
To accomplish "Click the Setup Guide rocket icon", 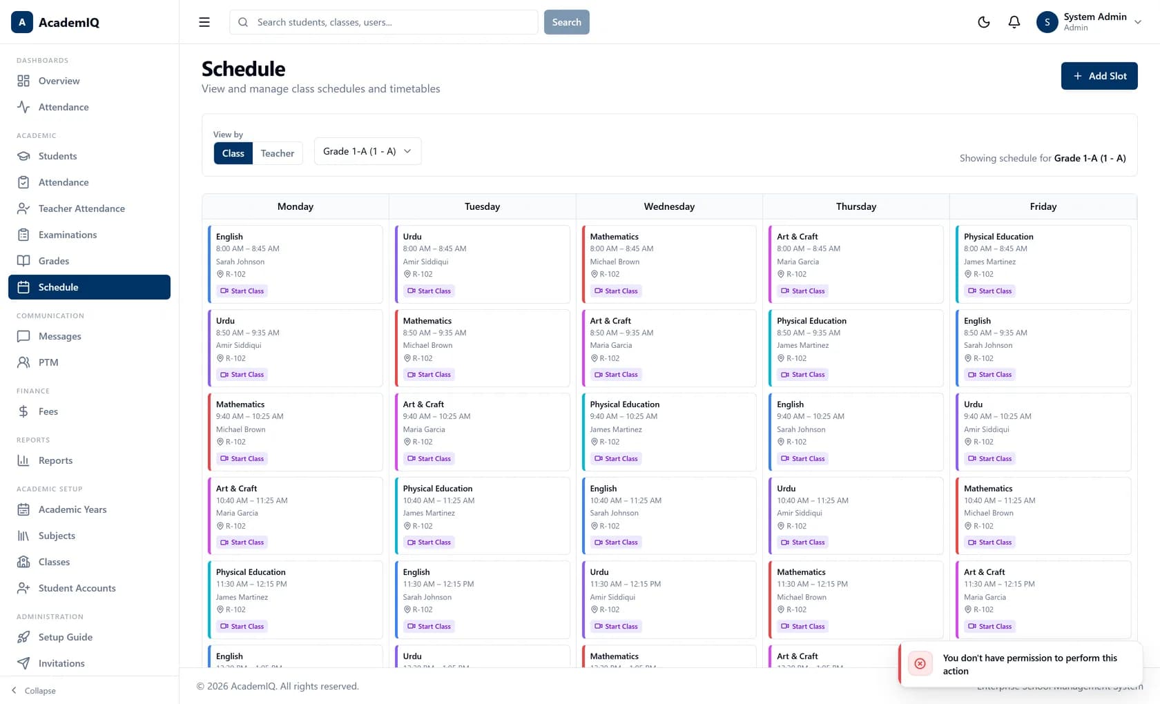I will (x=23, y=637).
